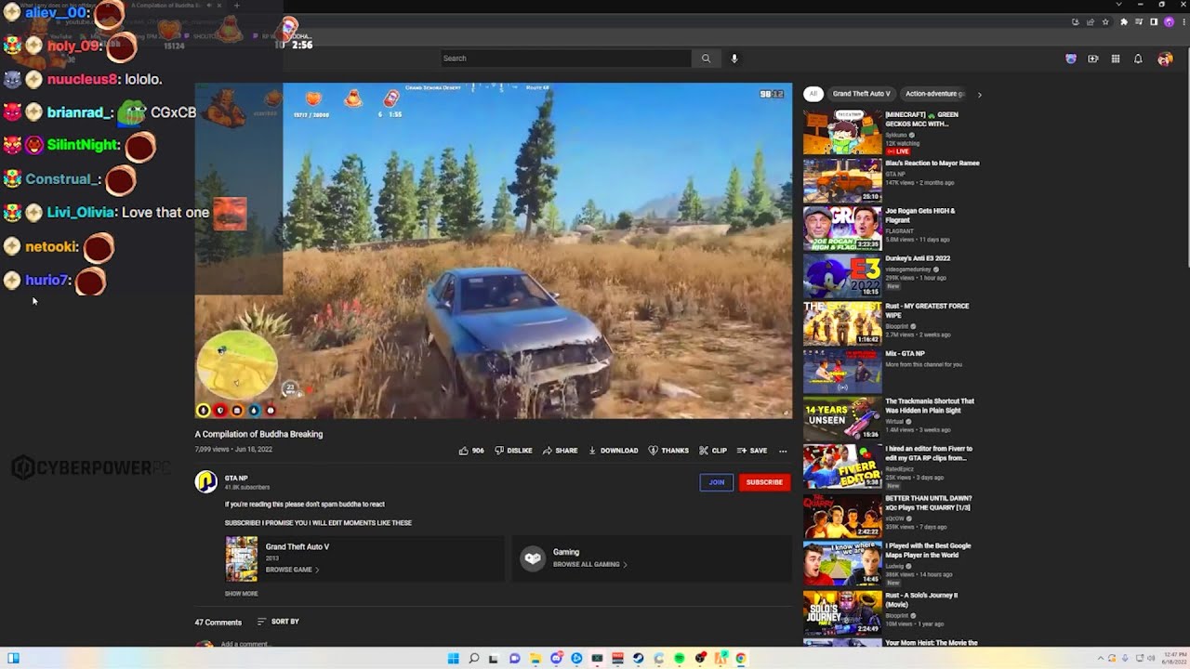Viewport: 1190px width, 669px height.
Task: Open the Chrome profile avatar
Action: [1169, 21]
